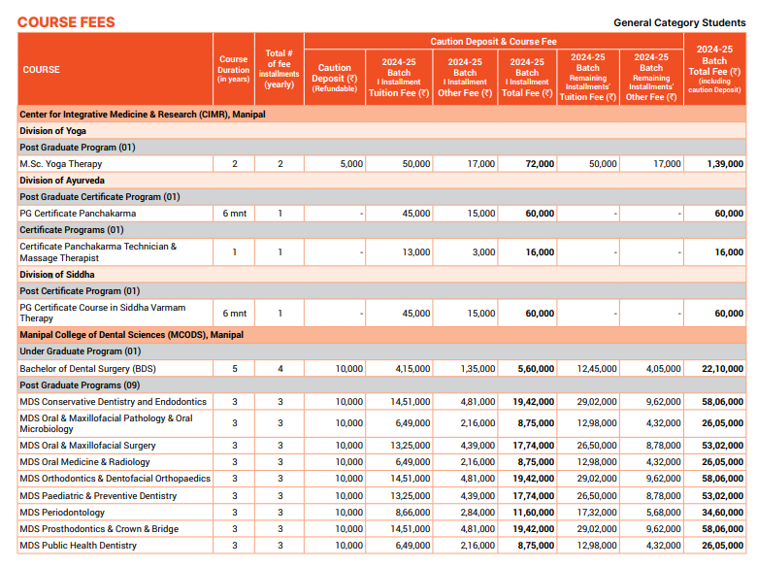
Task: Select the I Installment Total Fee header
Action: pyautogui.click(x=527, y=78)
